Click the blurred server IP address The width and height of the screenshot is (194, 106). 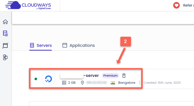click(x=97, y=83)
